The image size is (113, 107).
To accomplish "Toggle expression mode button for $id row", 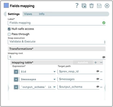I will tap(16, 72).
